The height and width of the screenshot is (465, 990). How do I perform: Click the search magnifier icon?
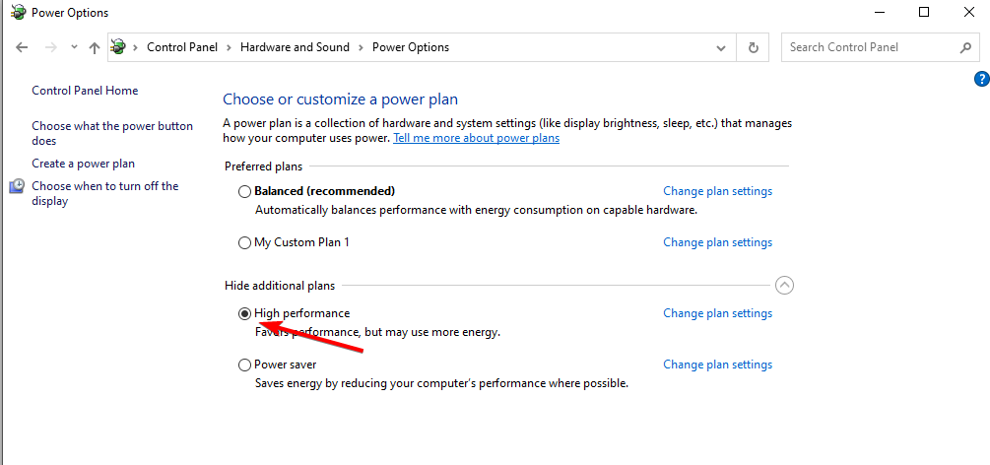coord(966,47)
